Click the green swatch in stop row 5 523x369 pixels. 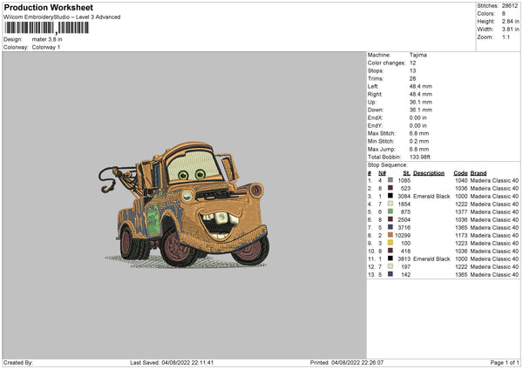pyautogui.click(x=391, y=211)
